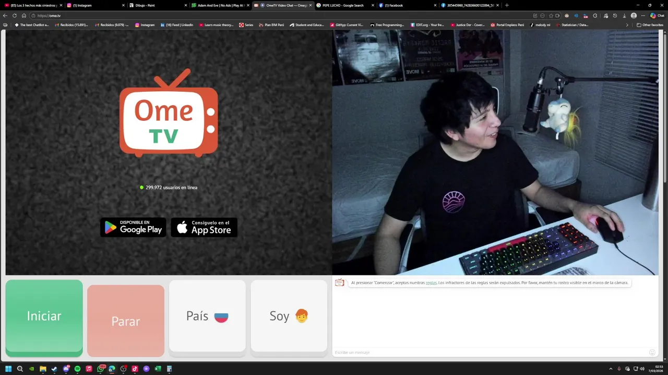Switch to the PEPE LUCHO Google Search tab
Viewport: 668px width, 375px height.
344,5
